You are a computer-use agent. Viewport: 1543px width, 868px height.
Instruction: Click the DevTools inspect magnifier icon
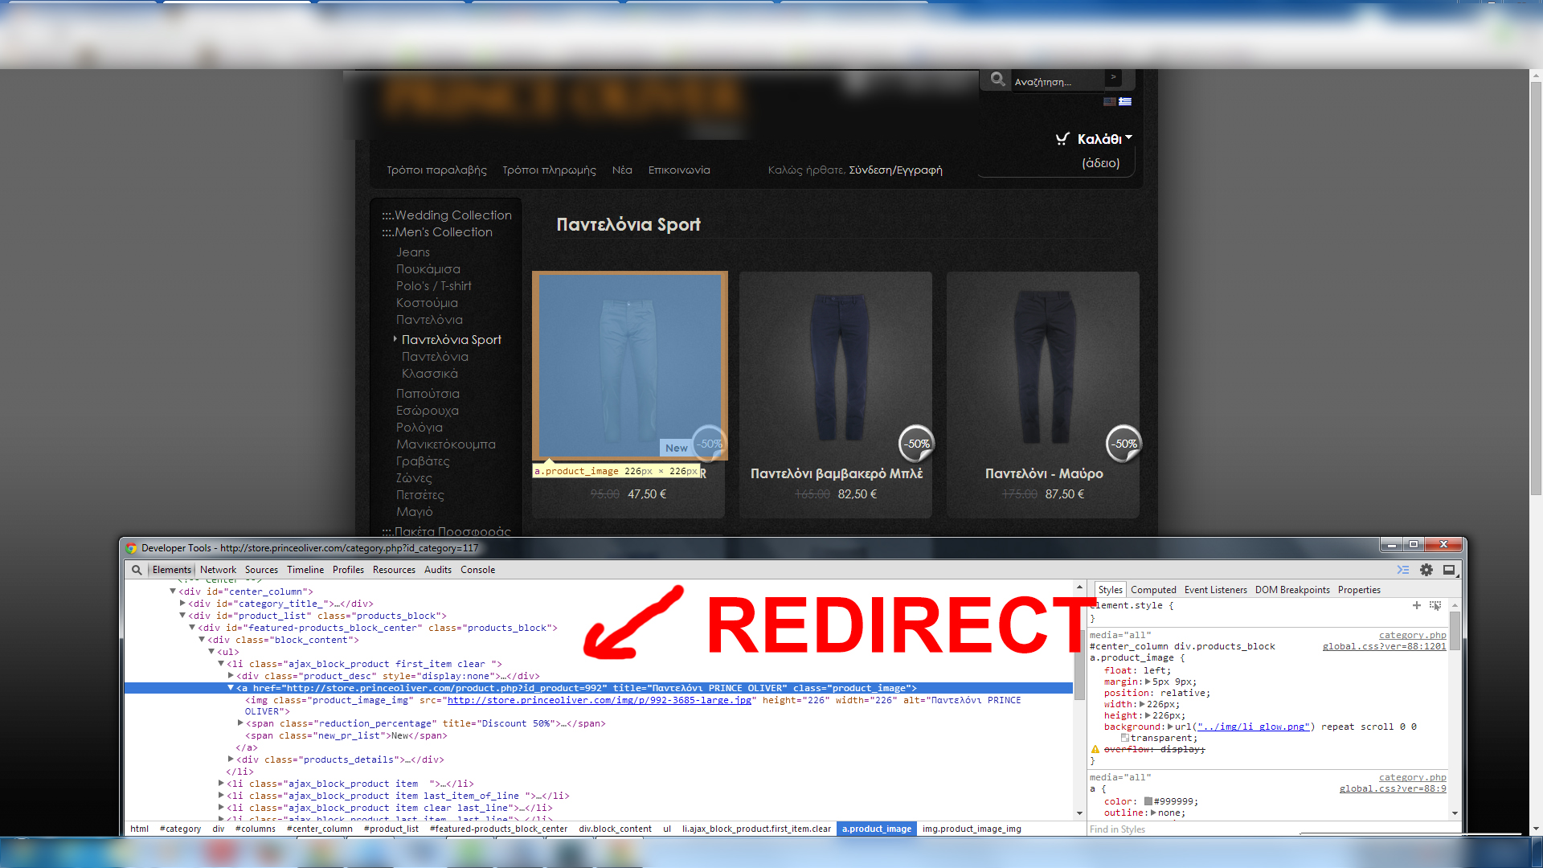(137, 570)
